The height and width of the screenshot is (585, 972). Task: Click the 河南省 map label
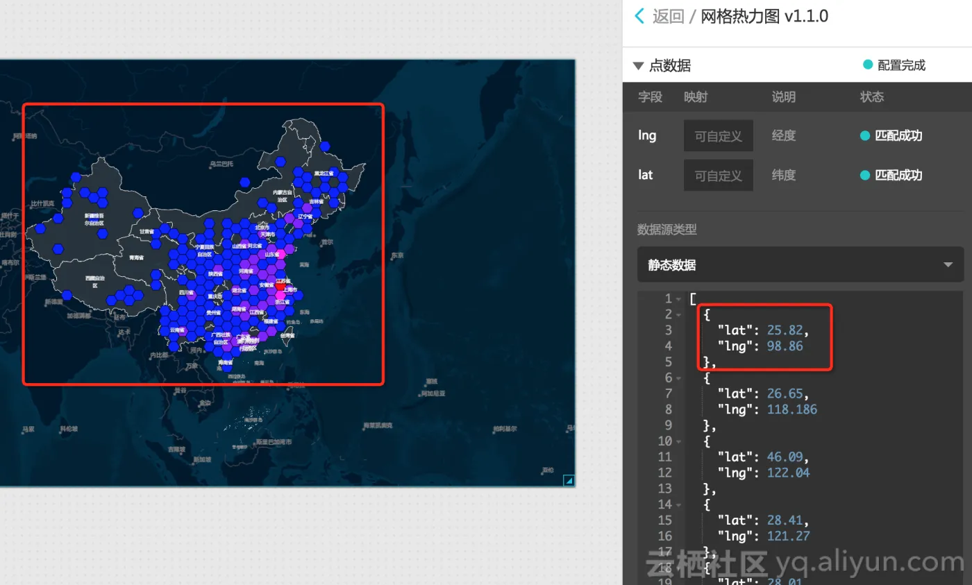247,271
